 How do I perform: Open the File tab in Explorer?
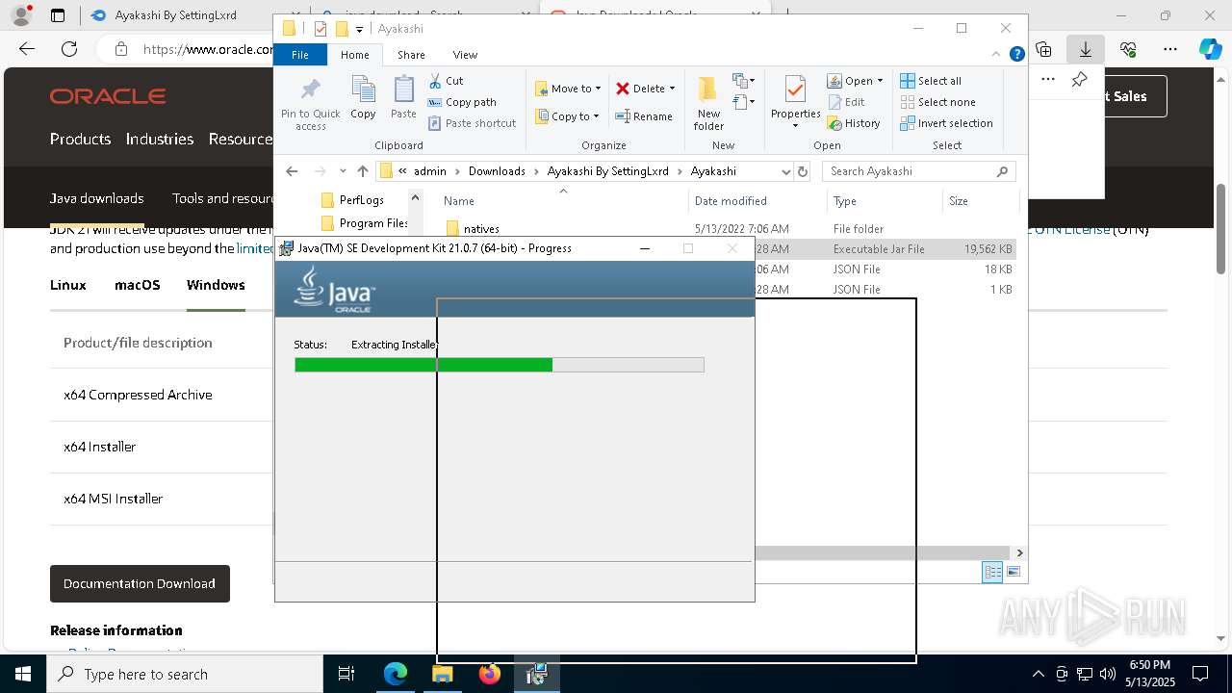pyautogui.click(x=300, y=55)
